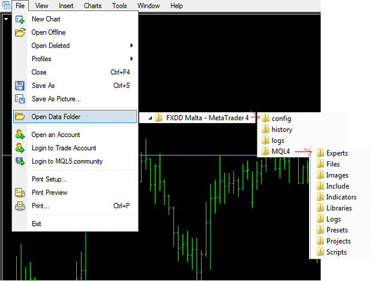The width and height of the screenshot is (375, 281).
Task: Click the history folder icon
Action: (265, 129)
